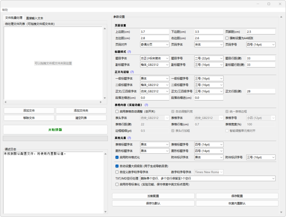The image size is (286, 217).
Task: Click the file list drop area
Action: [53, 63]
